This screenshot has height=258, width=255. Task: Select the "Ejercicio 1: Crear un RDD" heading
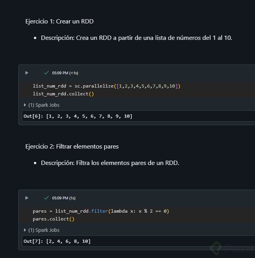tap(59, 21)
